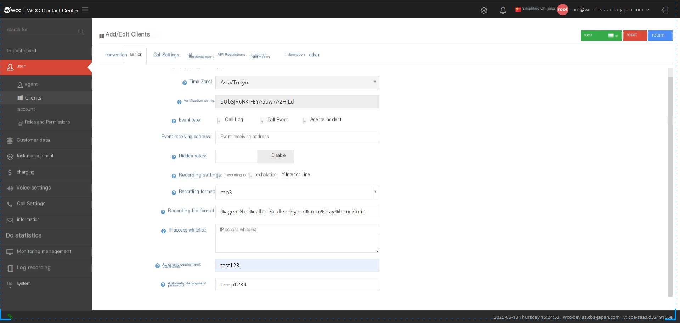Click the Hidden rates help icon
680x323 pixels.
click(x=174, y=157)
